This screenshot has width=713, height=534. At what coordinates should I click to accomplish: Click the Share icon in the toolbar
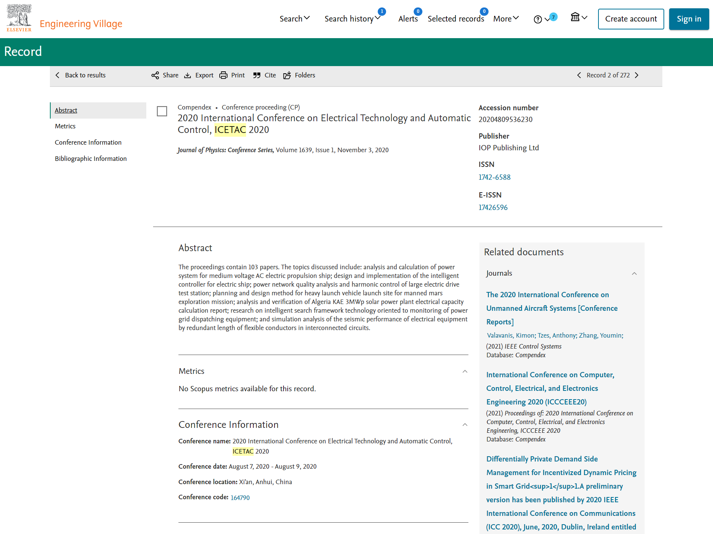155,75
